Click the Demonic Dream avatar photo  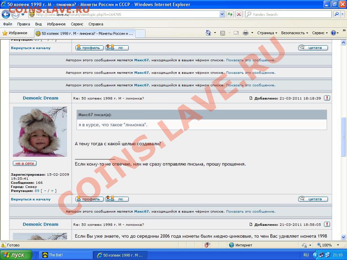[x=40, y=132]
